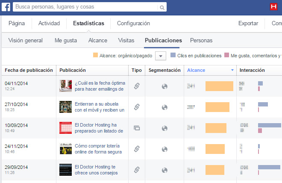Open post Cómo comprar lotería online
This screenshot has width=282, height=183.
[x=98, y=149]
